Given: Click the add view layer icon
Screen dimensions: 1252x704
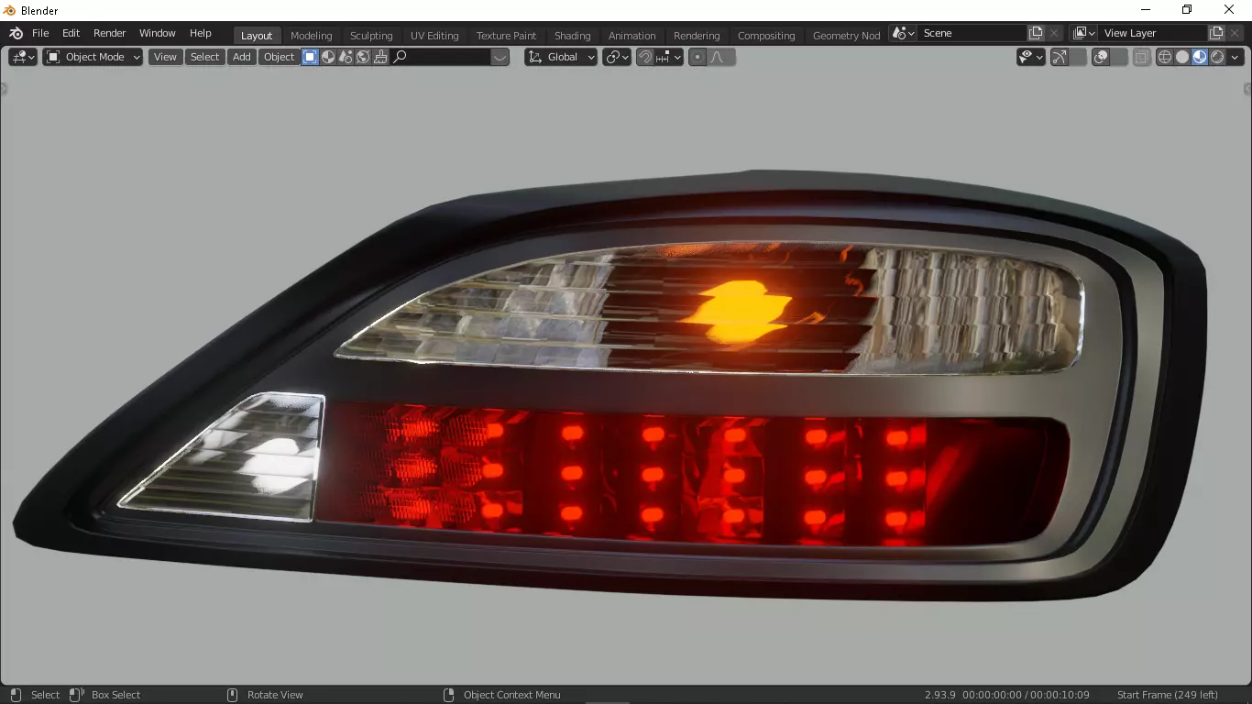Looking at the screenshot, I should coord(1216,33).
